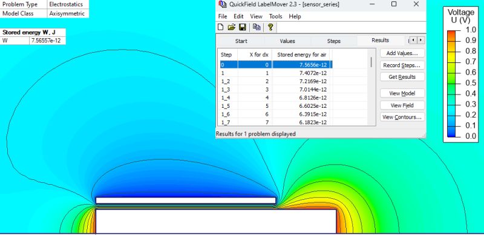Click the View Contours... button
The width and height of the screenshot is (484, 235).
[402, 117]
